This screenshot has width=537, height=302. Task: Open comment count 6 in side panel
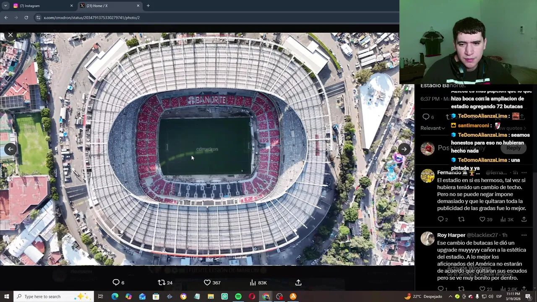tap(428, 117)
